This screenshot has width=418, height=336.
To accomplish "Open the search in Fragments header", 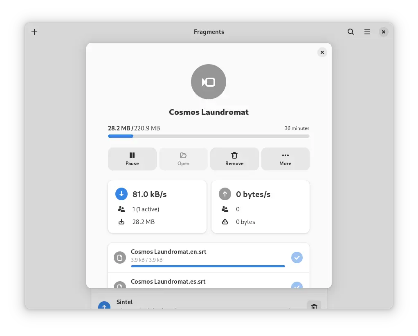I will [351, 32].
